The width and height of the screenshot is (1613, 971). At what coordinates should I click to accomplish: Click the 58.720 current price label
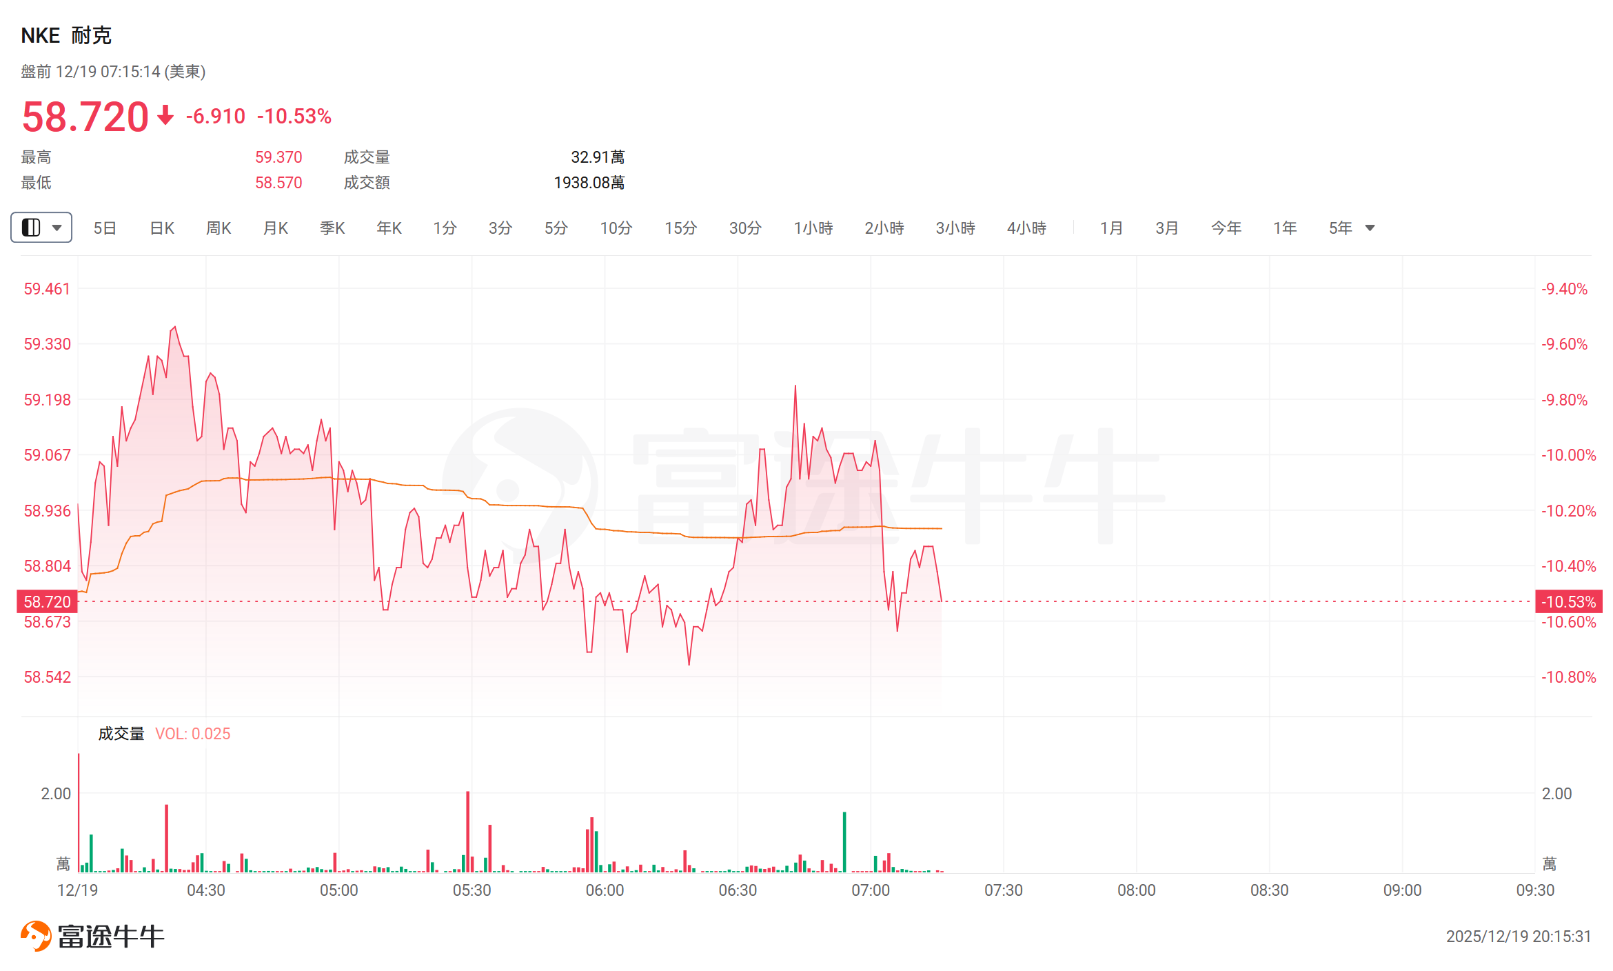(47, 602)
